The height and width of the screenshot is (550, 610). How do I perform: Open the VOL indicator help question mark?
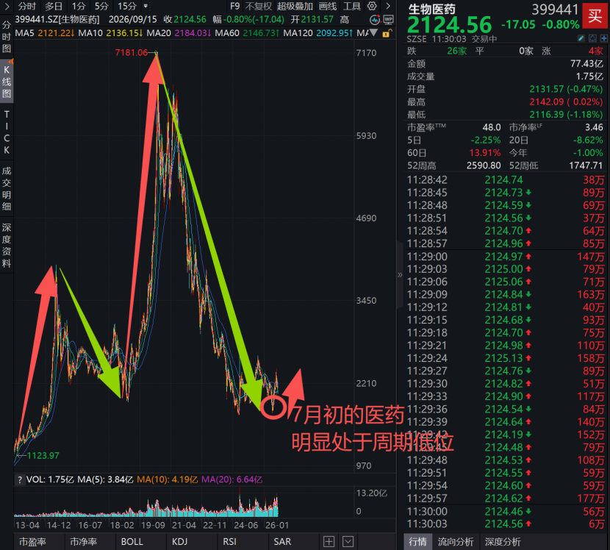[x=19, y=480]
